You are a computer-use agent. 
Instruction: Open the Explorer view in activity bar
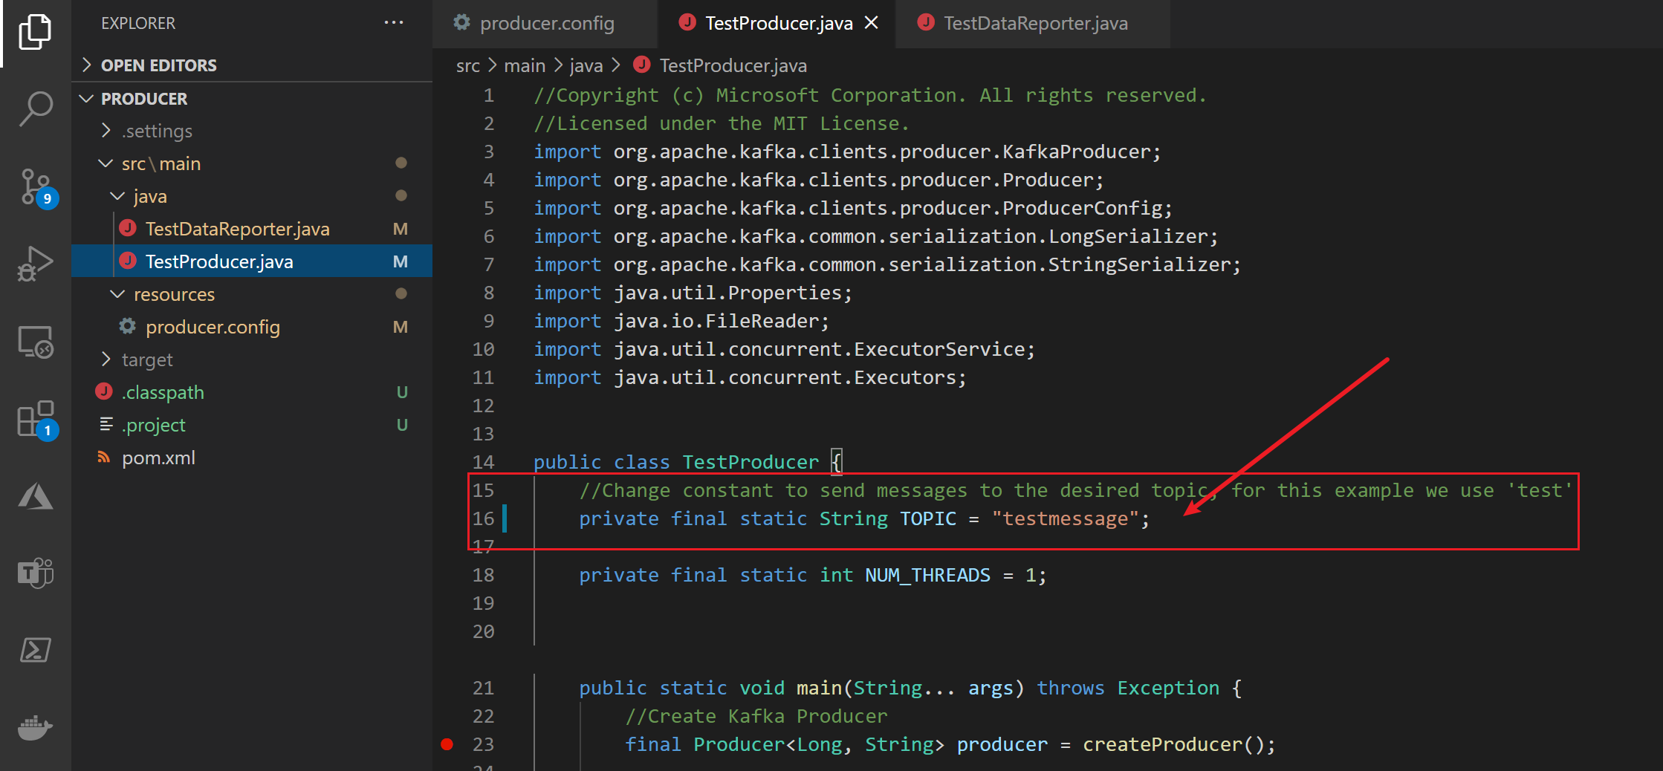35,33
